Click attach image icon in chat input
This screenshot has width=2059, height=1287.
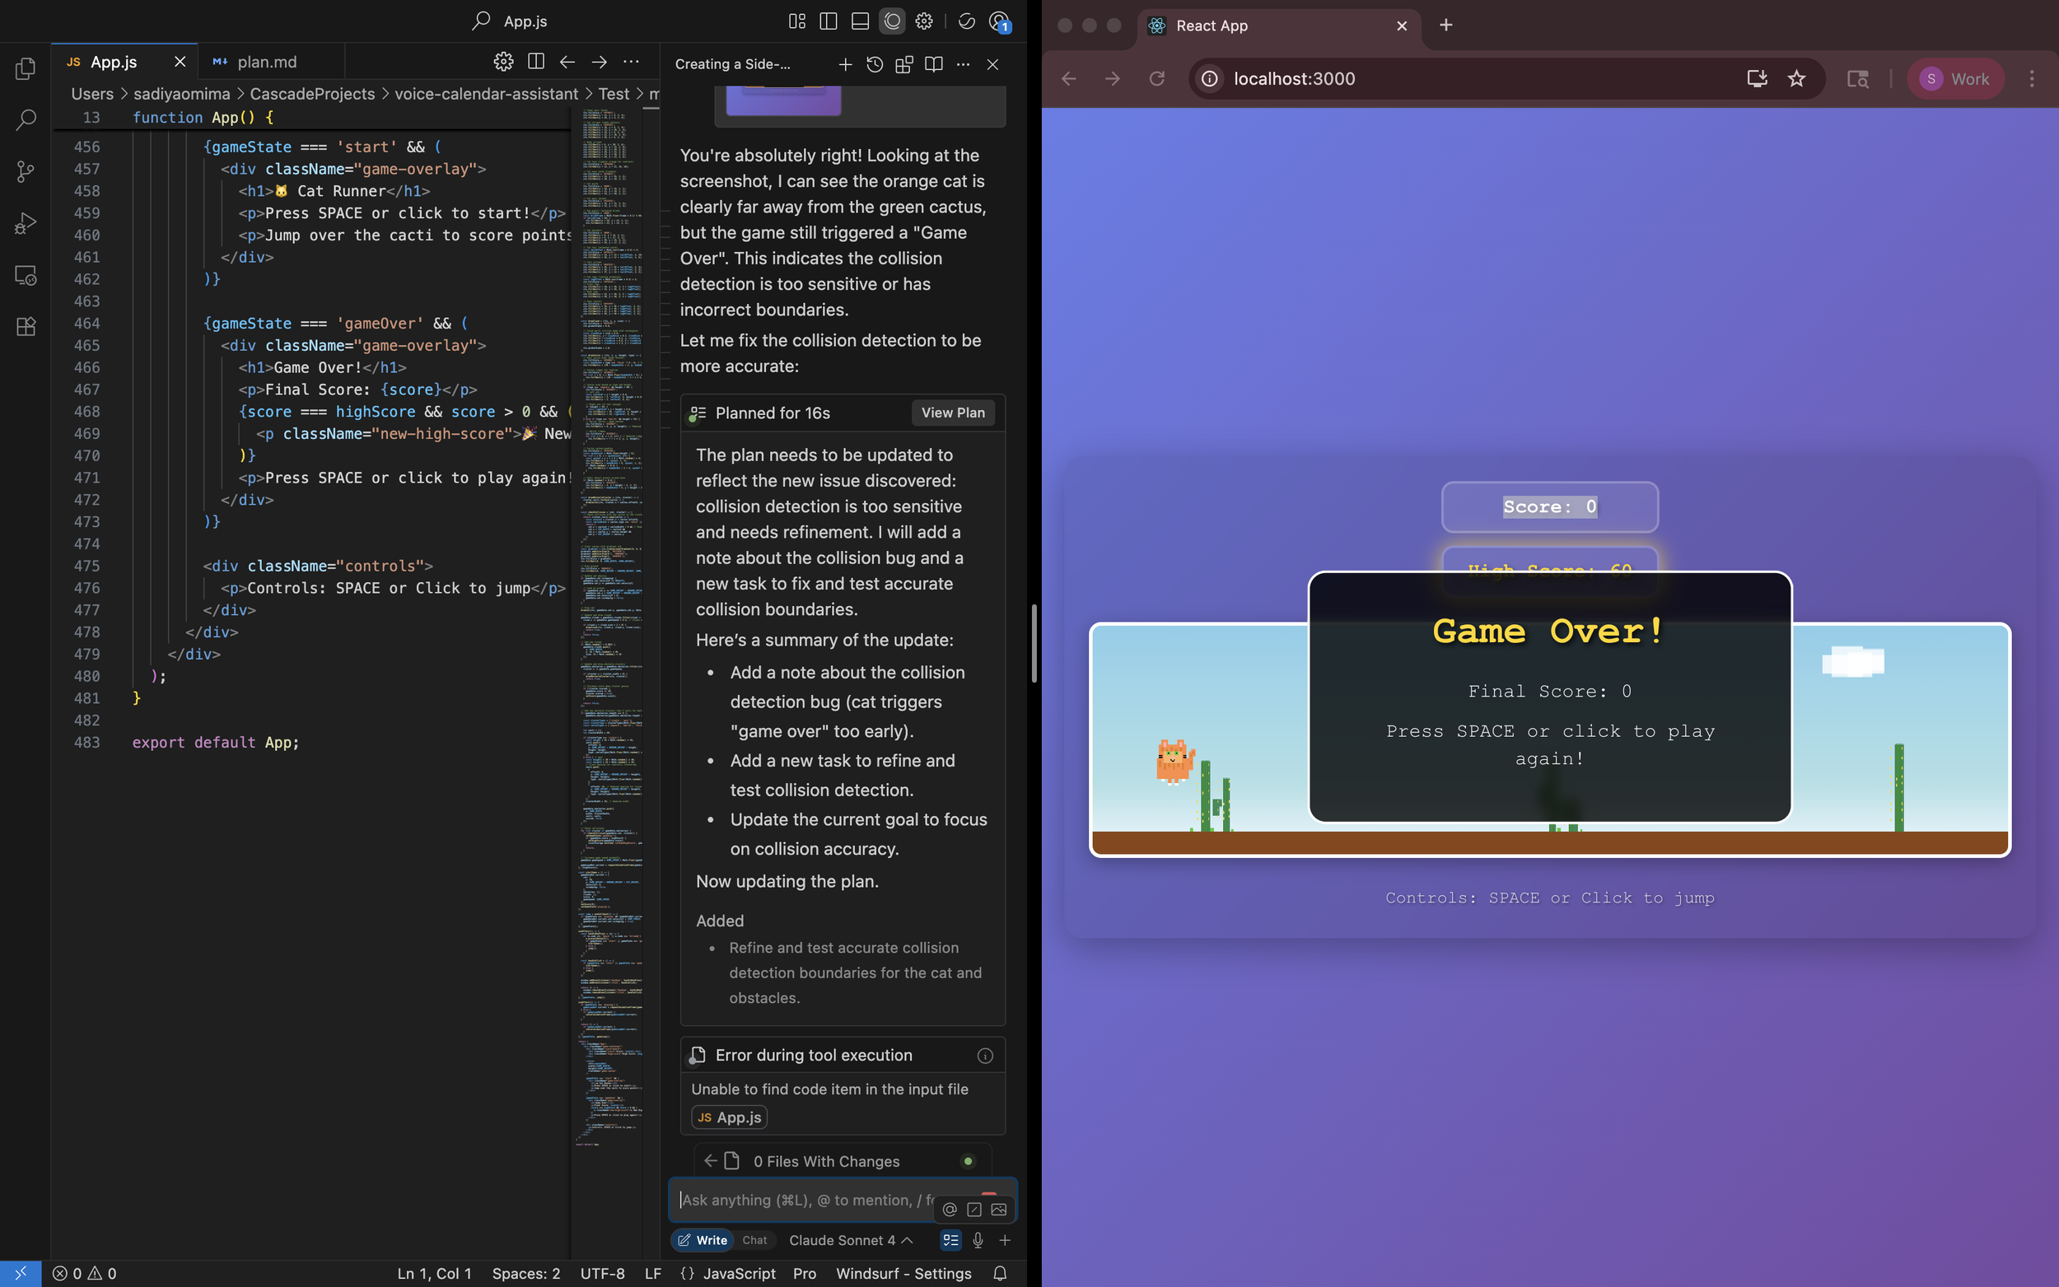[999, 1210]
